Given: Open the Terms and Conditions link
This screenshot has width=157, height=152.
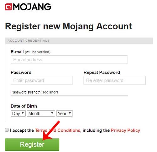Looking at the screenshot, I should pyautogui.click(x=58, y=130).
